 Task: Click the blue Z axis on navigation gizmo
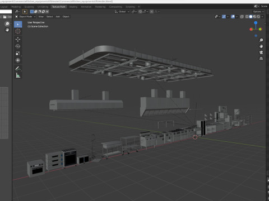click(256, 22)
